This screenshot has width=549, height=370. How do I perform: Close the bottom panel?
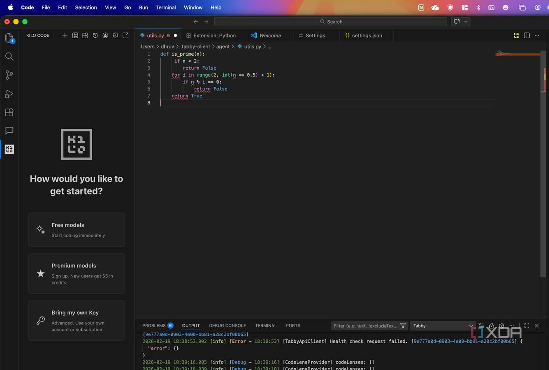click(537, 326)
